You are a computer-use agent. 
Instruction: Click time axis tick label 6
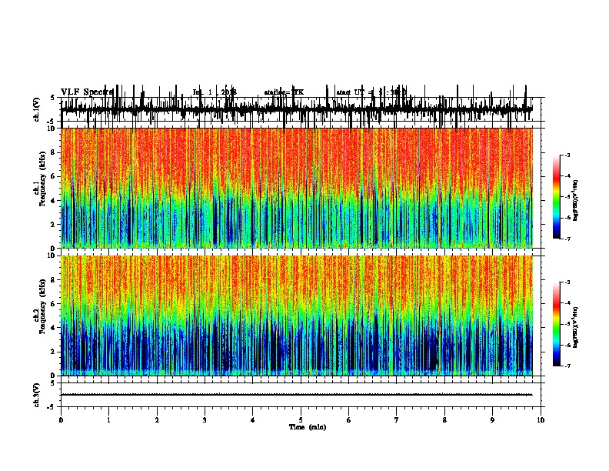point(349,420)
